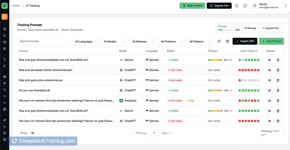
Task: Open the chat bubble icon in header
Action: coord(245,6)
